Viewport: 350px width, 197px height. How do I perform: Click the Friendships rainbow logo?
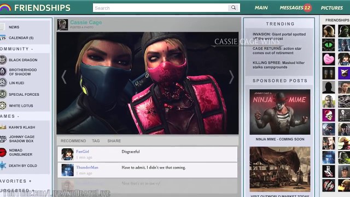coord(5,8)
